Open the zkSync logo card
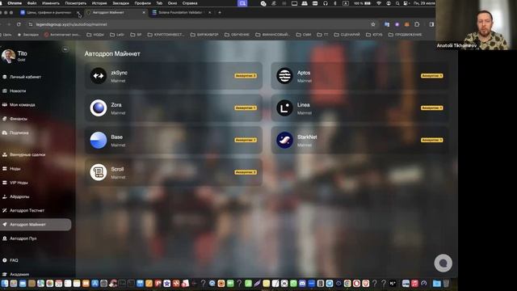Screen dimensions: 517x291 click(99, 75)
